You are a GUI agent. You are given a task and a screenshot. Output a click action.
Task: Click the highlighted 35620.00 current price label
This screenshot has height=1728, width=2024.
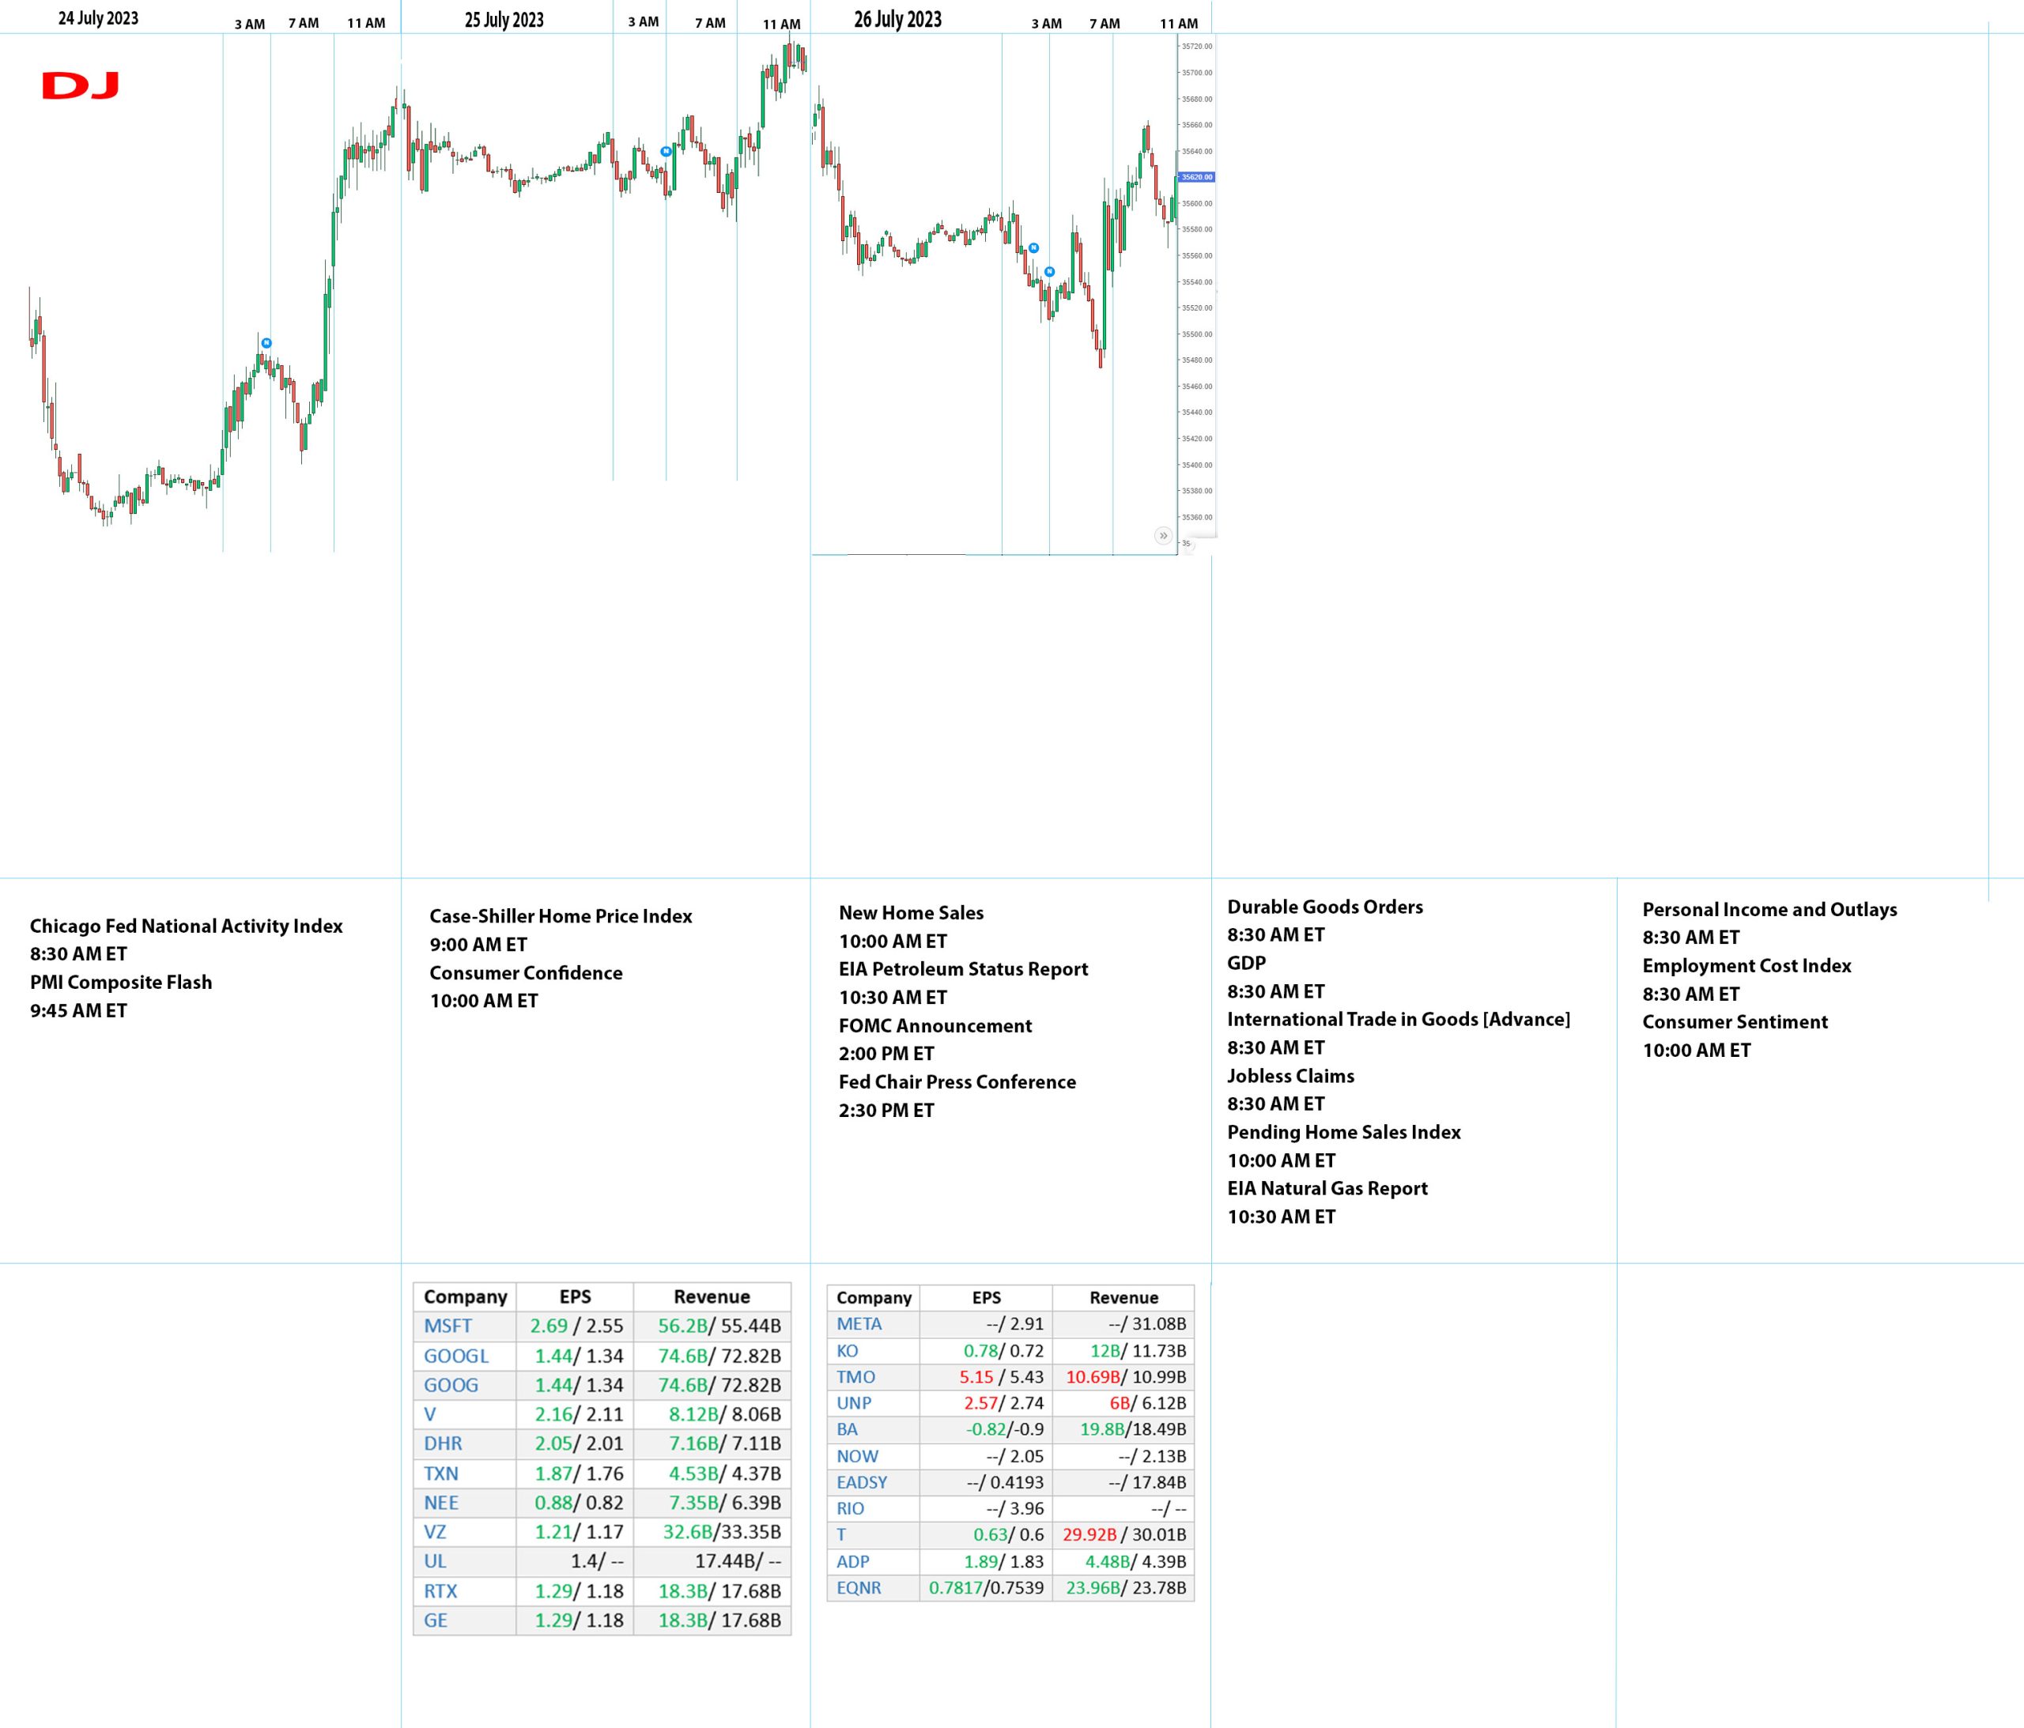click(x=1197, y=177)
